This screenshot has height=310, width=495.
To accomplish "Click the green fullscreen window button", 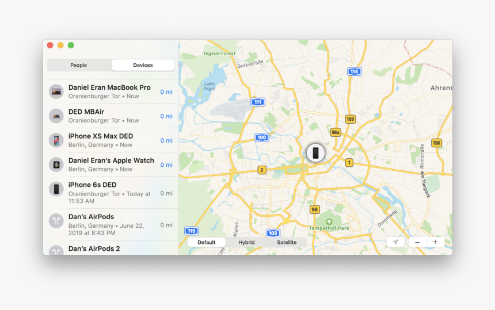I will pos(71,45).
